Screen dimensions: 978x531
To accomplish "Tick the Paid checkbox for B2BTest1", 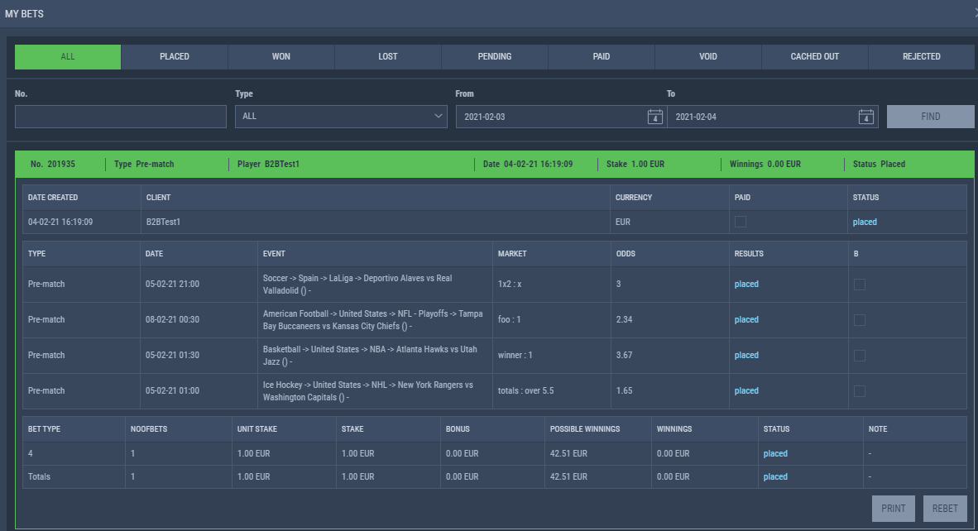I will pos(741,222).
